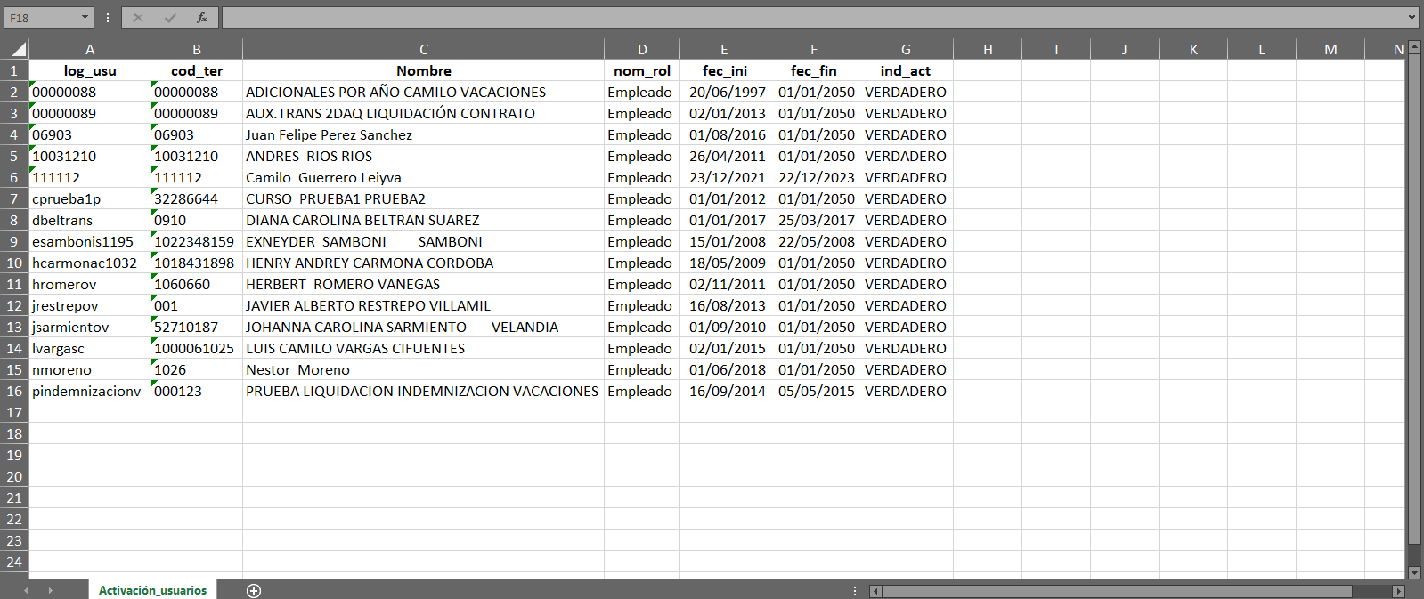Click the nom_rol header cell
This screenshot has width=1424, height=599.
(x=642, y=70)
